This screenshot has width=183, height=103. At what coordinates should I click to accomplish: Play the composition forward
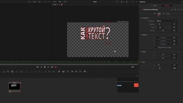click(48, 67)
